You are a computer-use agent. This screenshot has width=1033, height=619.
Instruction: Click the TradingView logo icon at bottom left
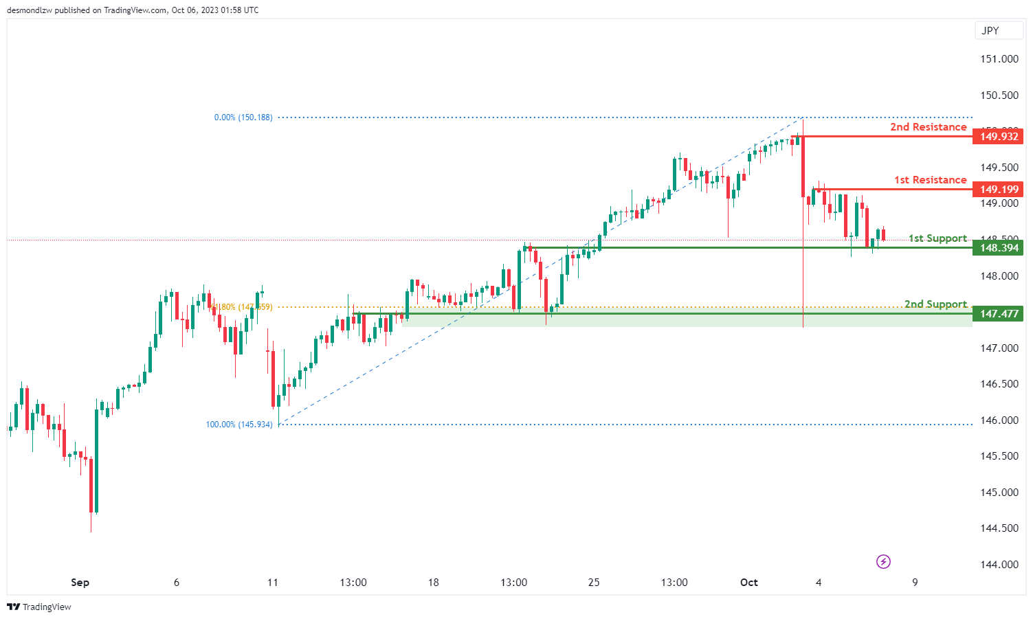click(13, 607)
